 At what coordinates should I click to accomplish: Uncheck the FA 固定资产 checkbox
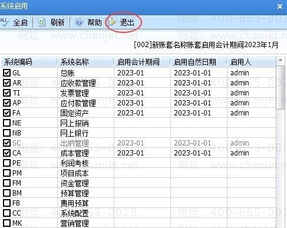6,113
